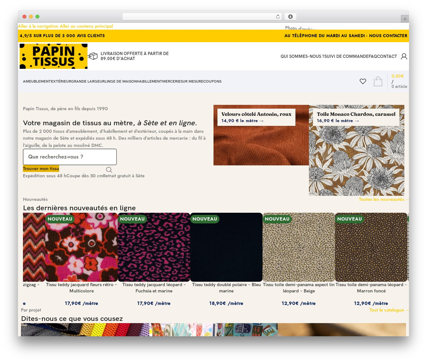Click the Les dernières nouveautés en ligne heading
Screen dimensions: 427x362
pyautogui.click(x=79, y=208)
